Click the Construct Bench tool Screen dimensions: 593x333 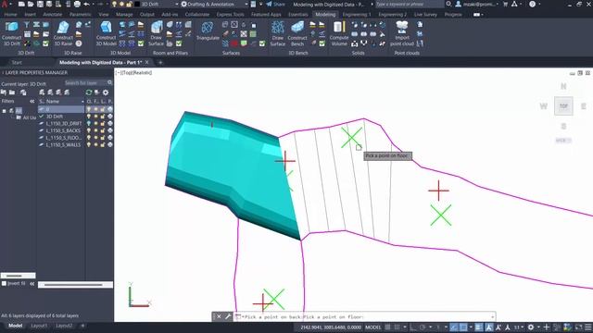point(297,33)
